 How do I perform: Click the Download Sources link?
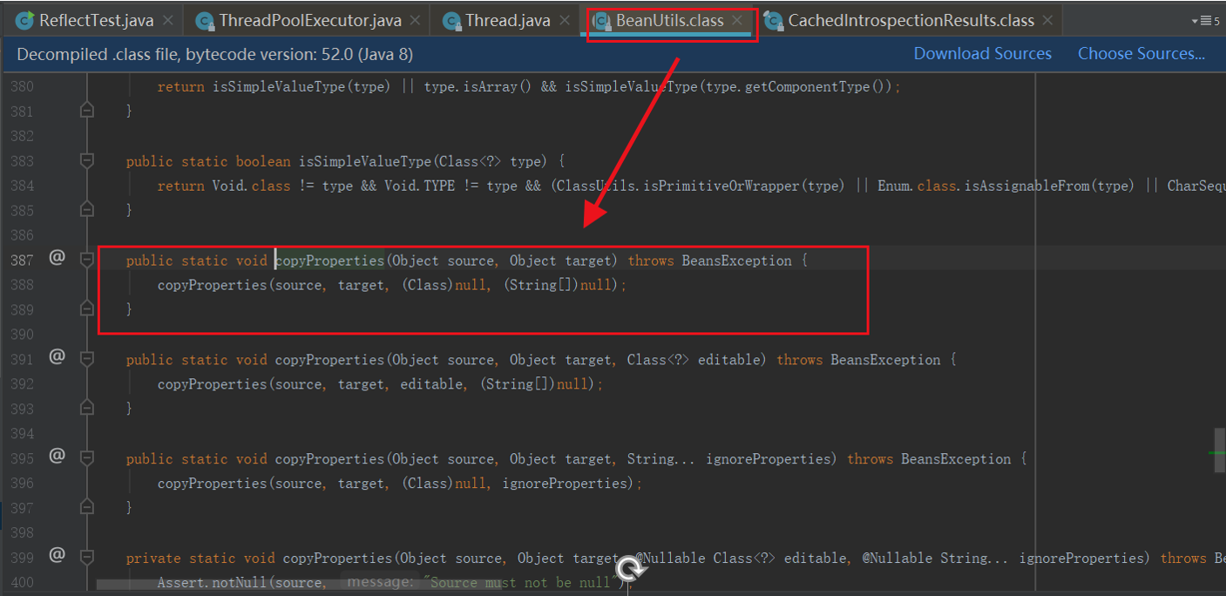tap(983, 54)
